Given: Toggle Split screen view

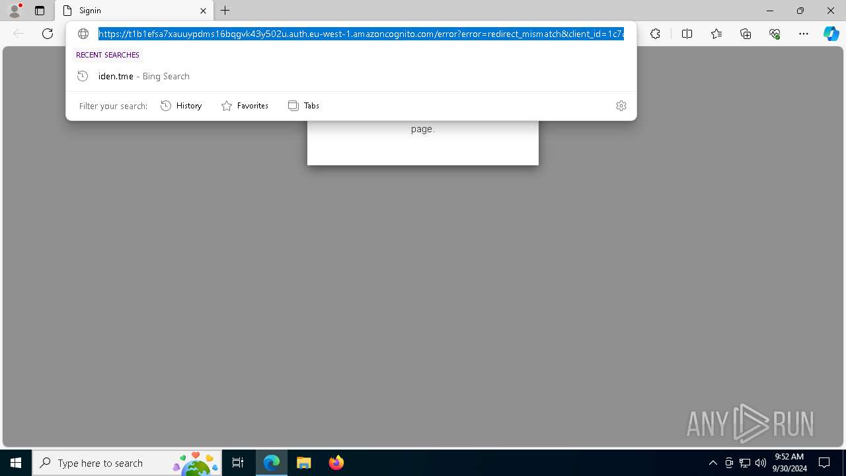Looking at the screenshot, I should (x=687, y=34).
